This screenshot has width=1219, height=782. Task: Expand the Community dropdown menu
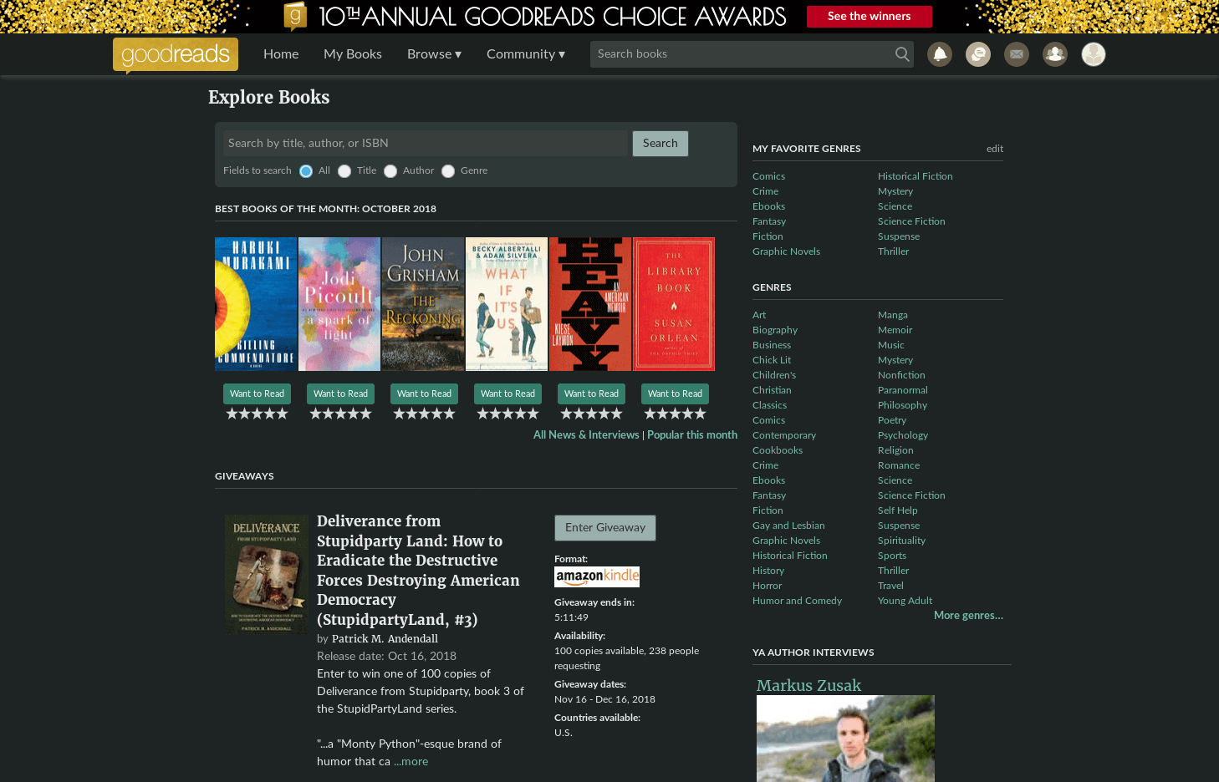[x=526, y=54]
